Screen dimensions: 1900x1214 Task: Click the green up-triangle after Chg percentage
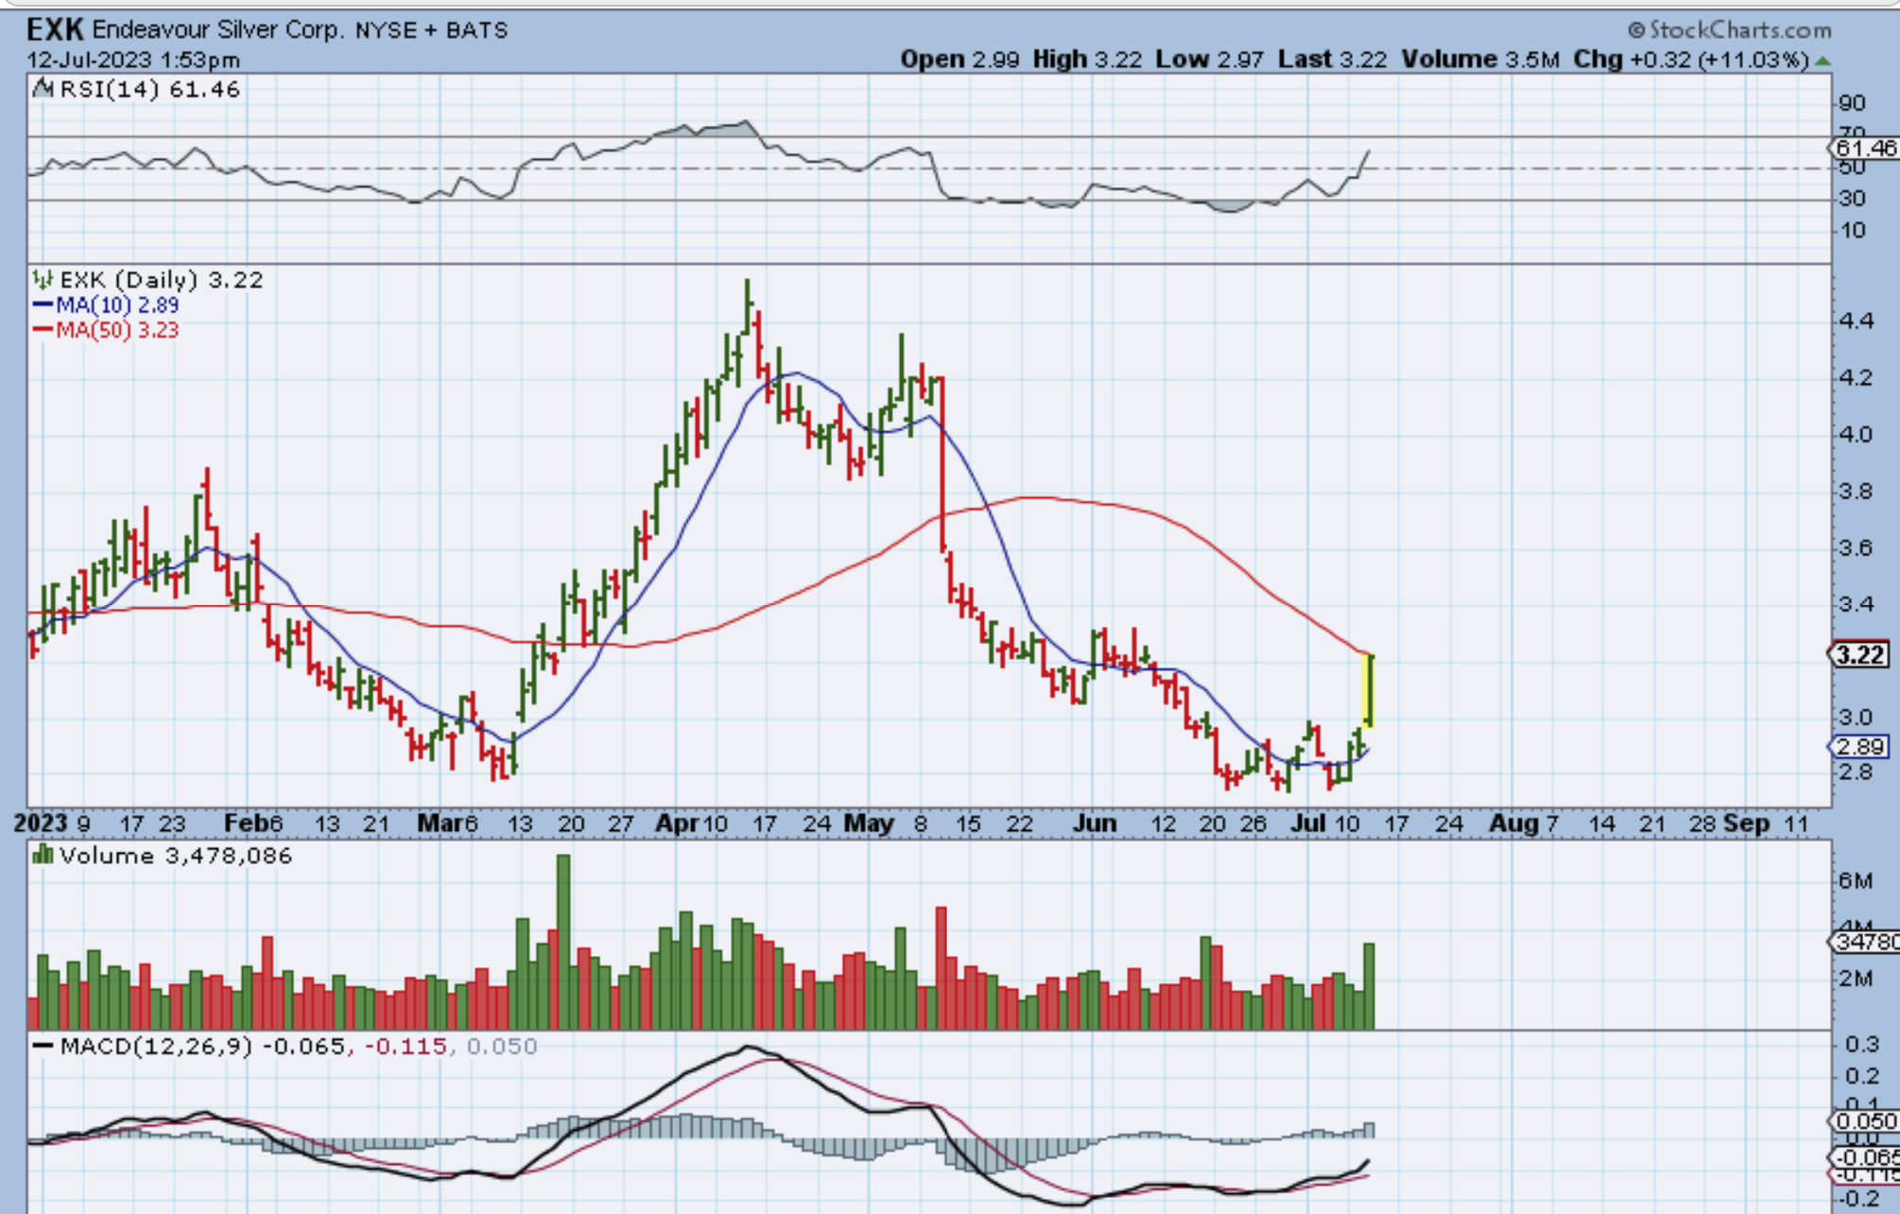pos(1823,61)
